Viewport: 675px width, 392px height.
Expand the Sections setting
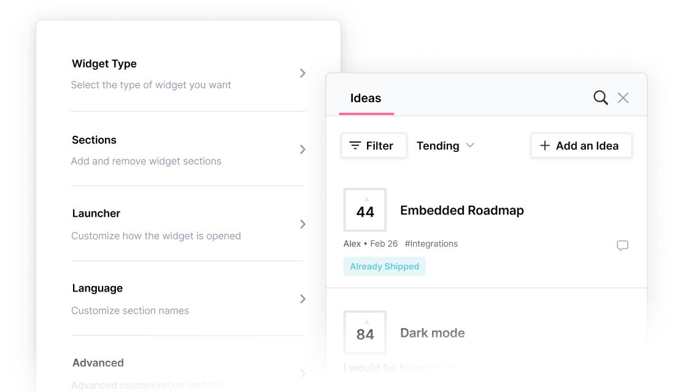coord(303,149)
